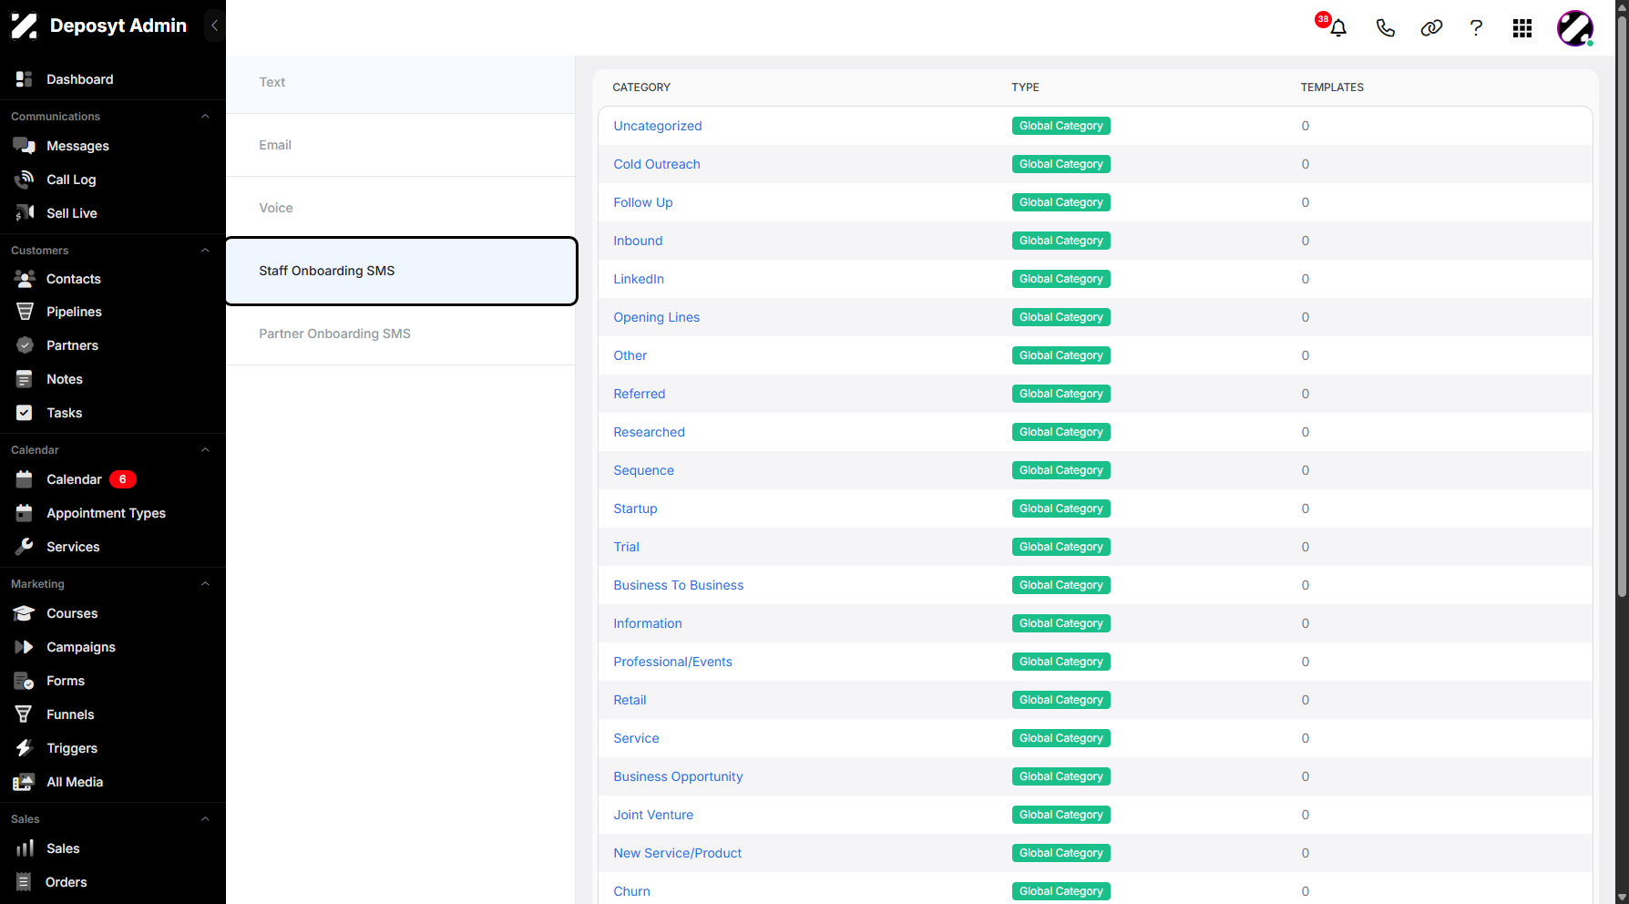Open the user profile avatar

[1575, 28]
